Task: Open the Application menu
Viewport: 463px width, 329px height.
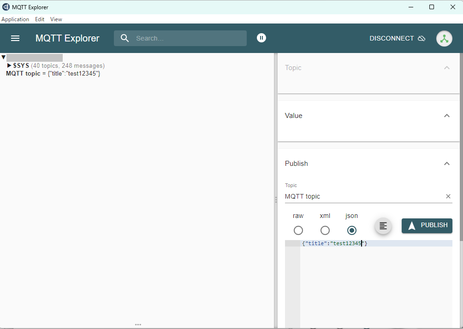Action: [x=15, y=19]
